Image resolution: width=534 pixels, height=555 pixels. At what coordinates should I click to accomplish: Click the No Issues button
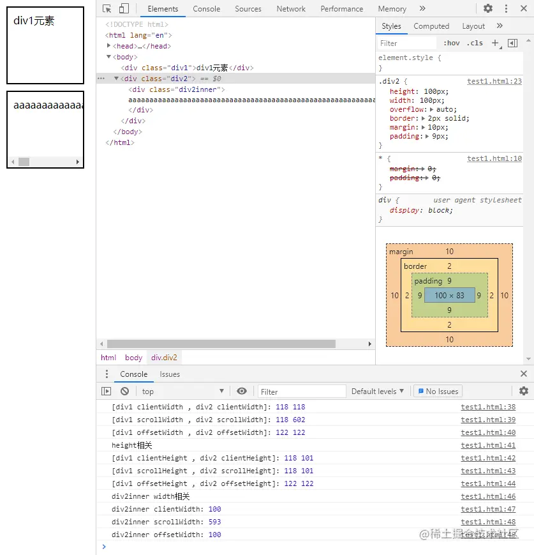tap(438, 392)
